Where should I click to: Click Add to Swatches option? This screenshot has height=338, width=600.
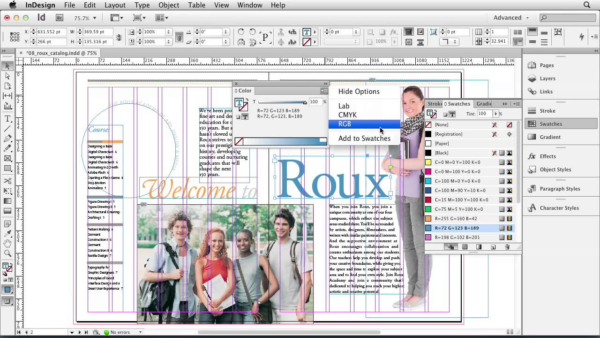(364, 138)
